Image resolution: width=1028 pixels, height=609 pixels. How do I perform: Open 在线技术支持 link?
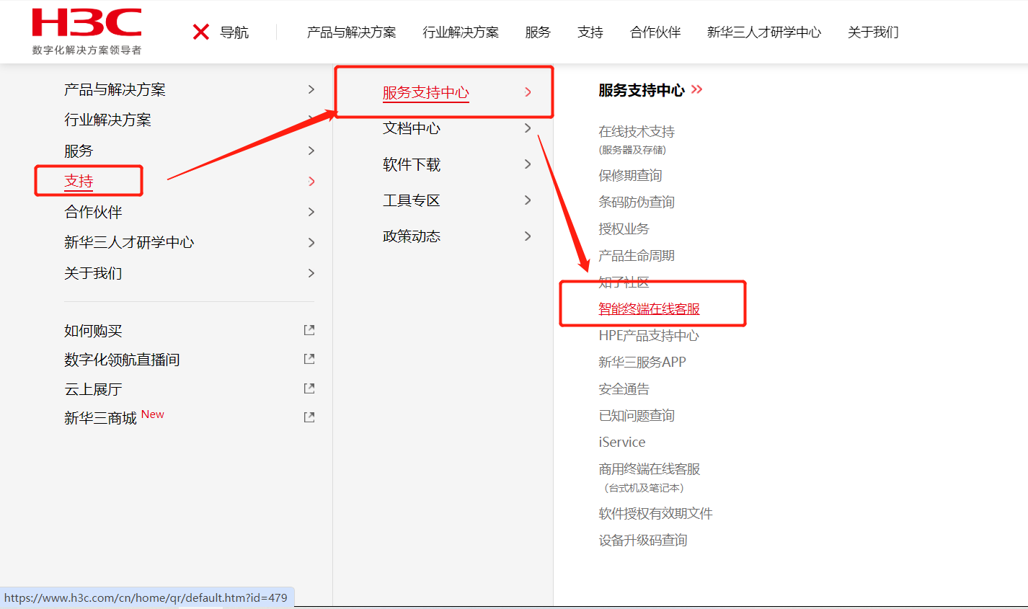(637, 132)
